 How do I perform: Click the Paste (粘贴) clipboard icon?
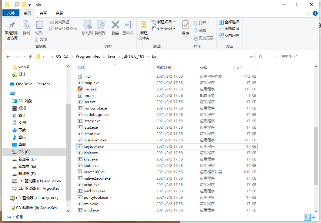[x=39, y=25]
